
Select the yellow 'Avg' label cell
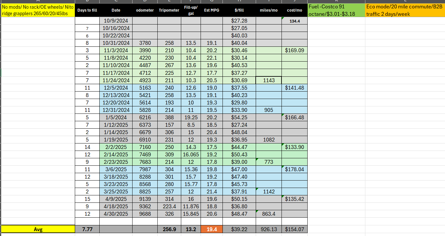tap(38, 229)
